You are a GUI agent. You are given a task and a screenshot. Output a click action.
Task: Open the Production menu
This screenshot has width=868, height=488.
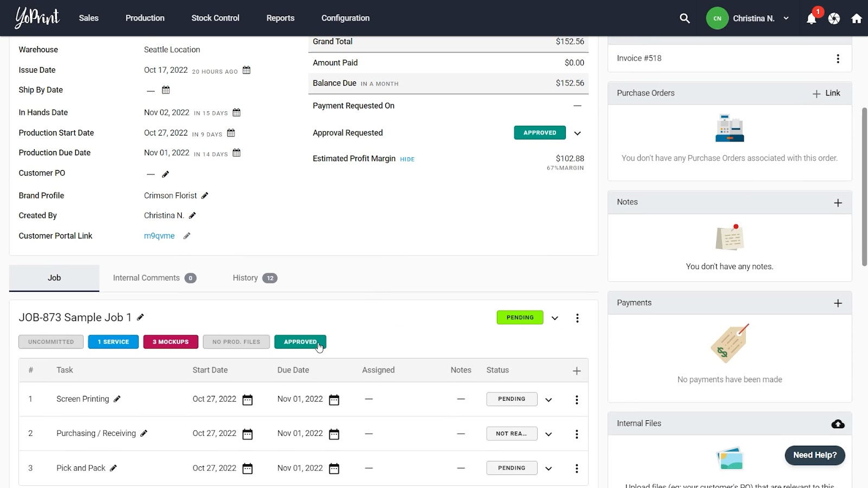click(145, 18)
